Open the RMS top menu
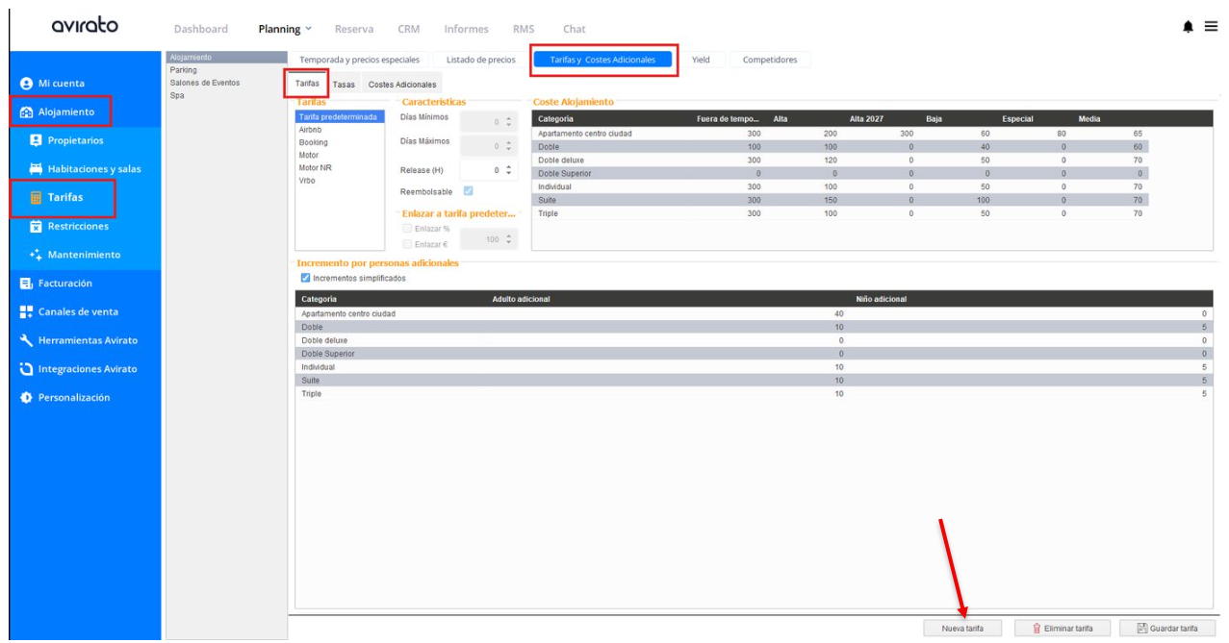1229x643 pixels. pos(524,29)
